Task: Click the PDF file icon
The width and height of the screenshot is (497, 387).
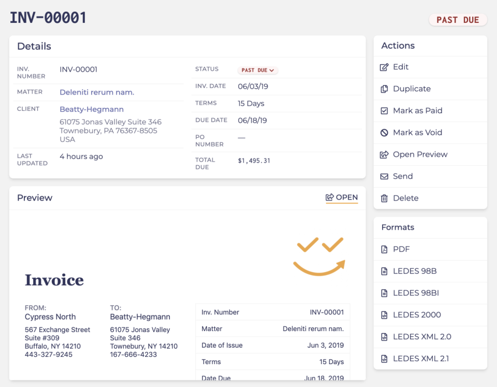Action: point(384,249)
